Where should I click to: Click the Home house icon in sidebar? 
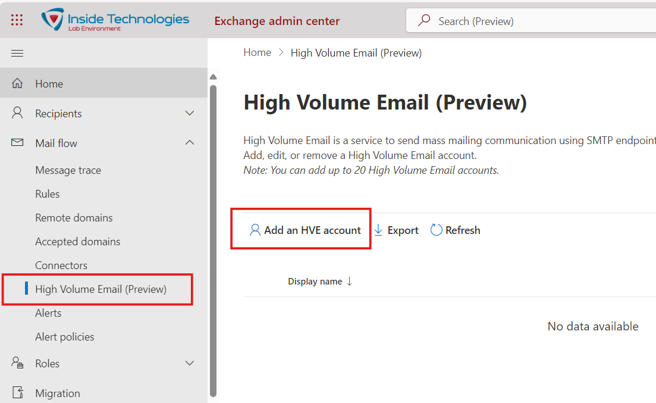coord(17,83)
